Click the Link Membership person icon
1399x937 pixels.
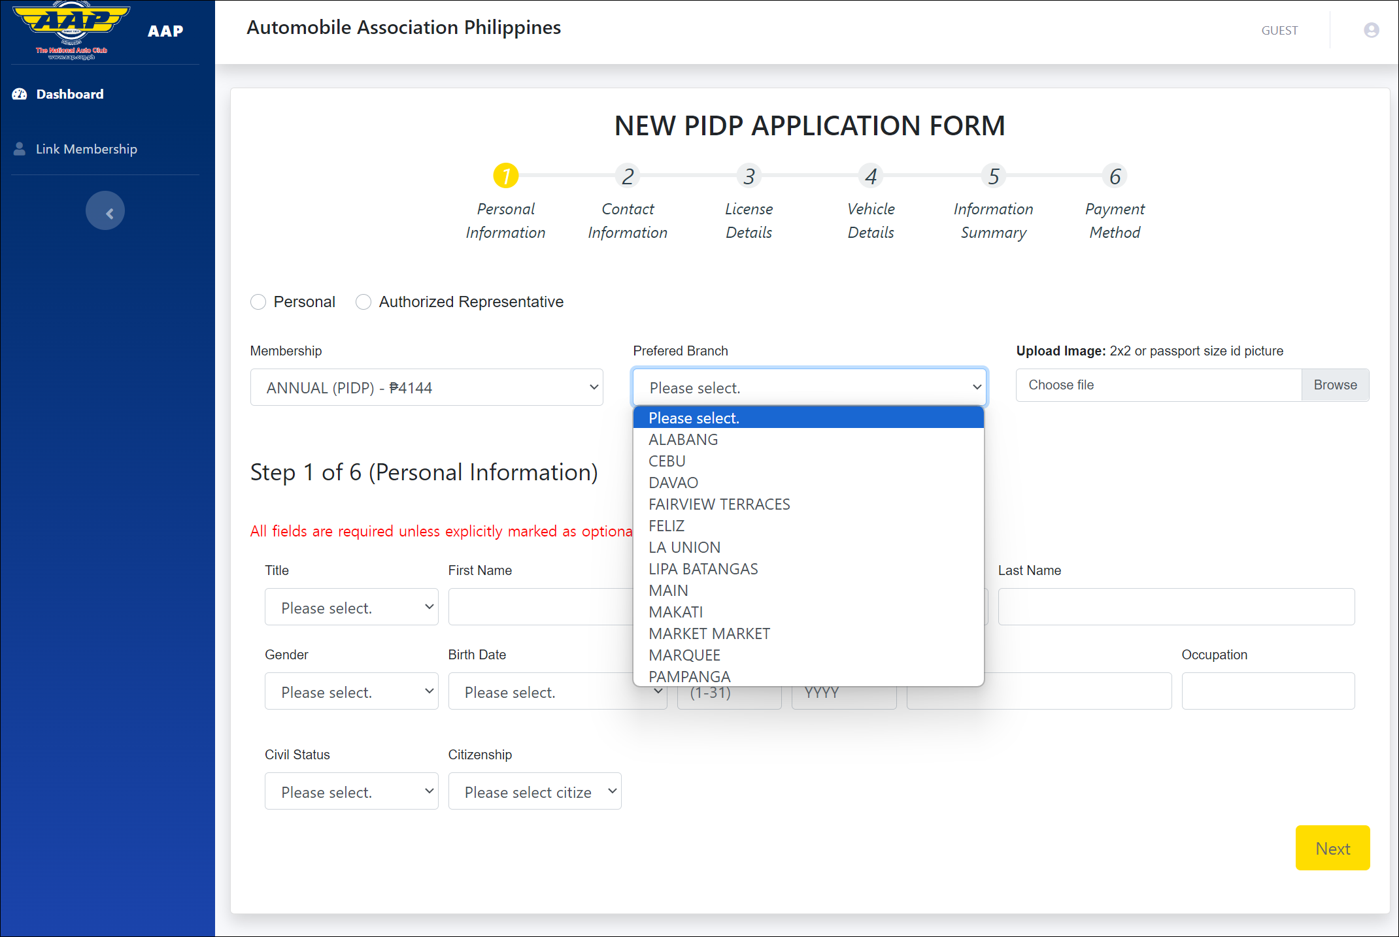point(20,149)
